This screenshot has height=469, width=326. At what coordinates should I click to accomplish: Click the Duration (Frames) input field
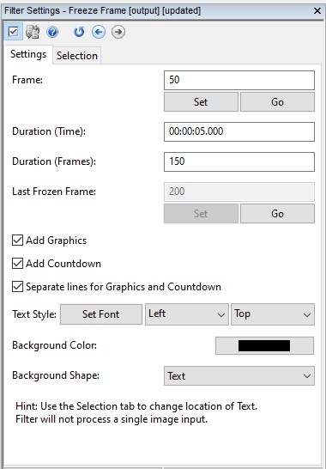tap(239, 161)
